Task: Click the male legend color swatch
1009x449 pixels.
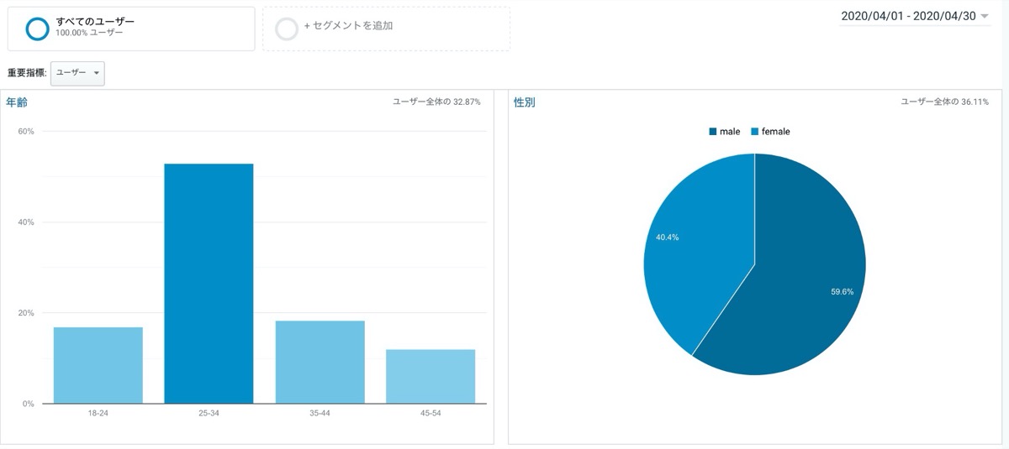Action: [713, 132]
